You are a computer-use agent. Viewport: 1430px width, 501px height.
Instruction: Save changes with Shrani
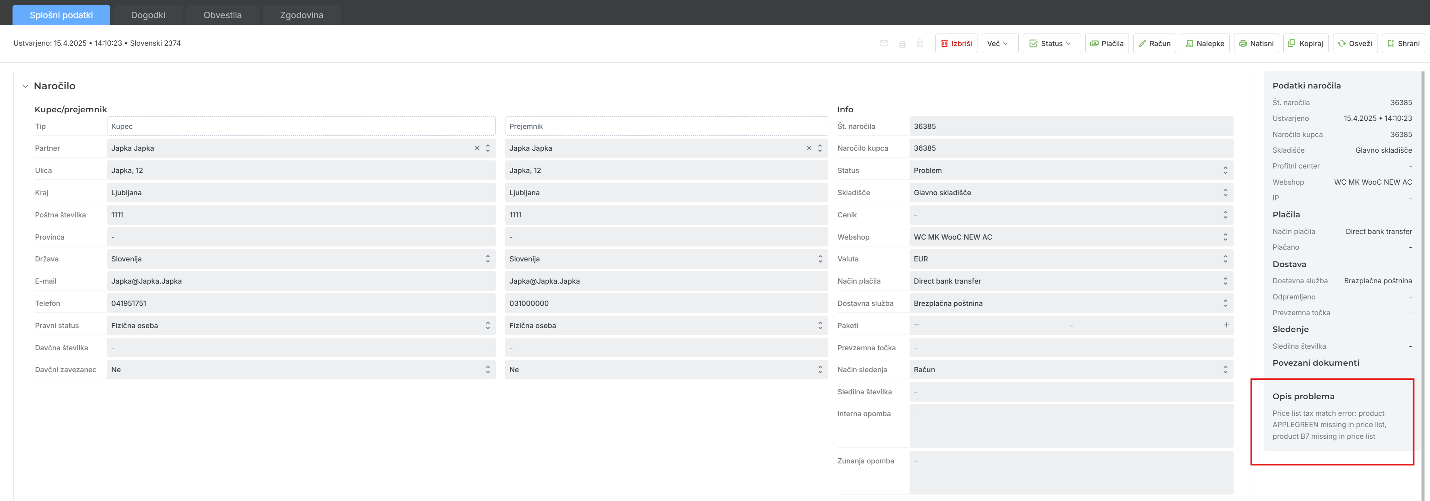pyautogui.click(x=1403, y=43)
